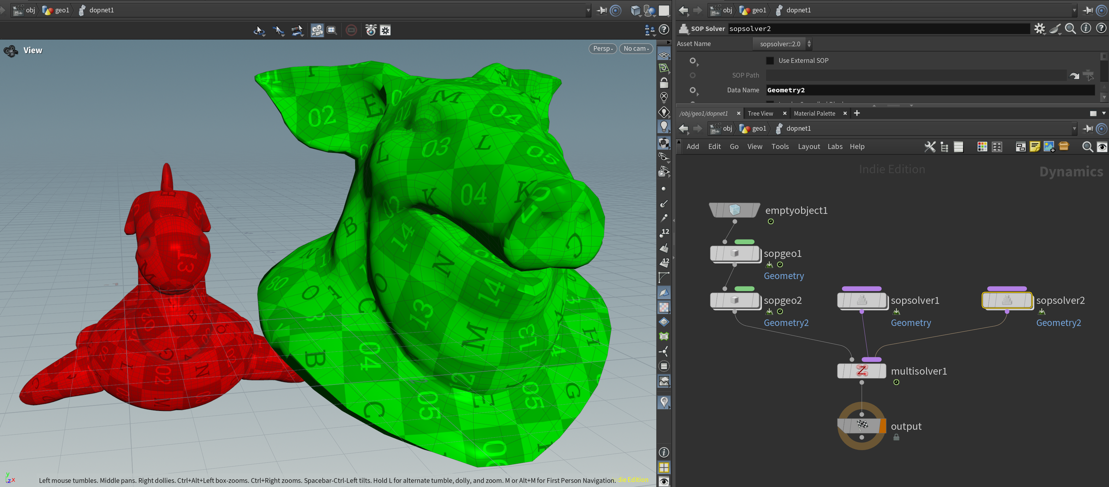This screenshot has width=1109, height=487.
Task: Open the No cam camera dropdown
Action: pyautogui.click(x=636, y=49)
